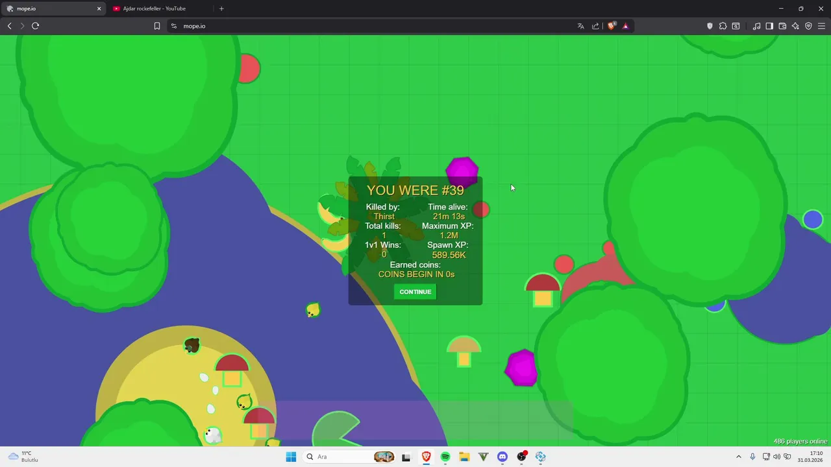
Task: Open Spotify from the taskbar
Action: pos(445,457)
